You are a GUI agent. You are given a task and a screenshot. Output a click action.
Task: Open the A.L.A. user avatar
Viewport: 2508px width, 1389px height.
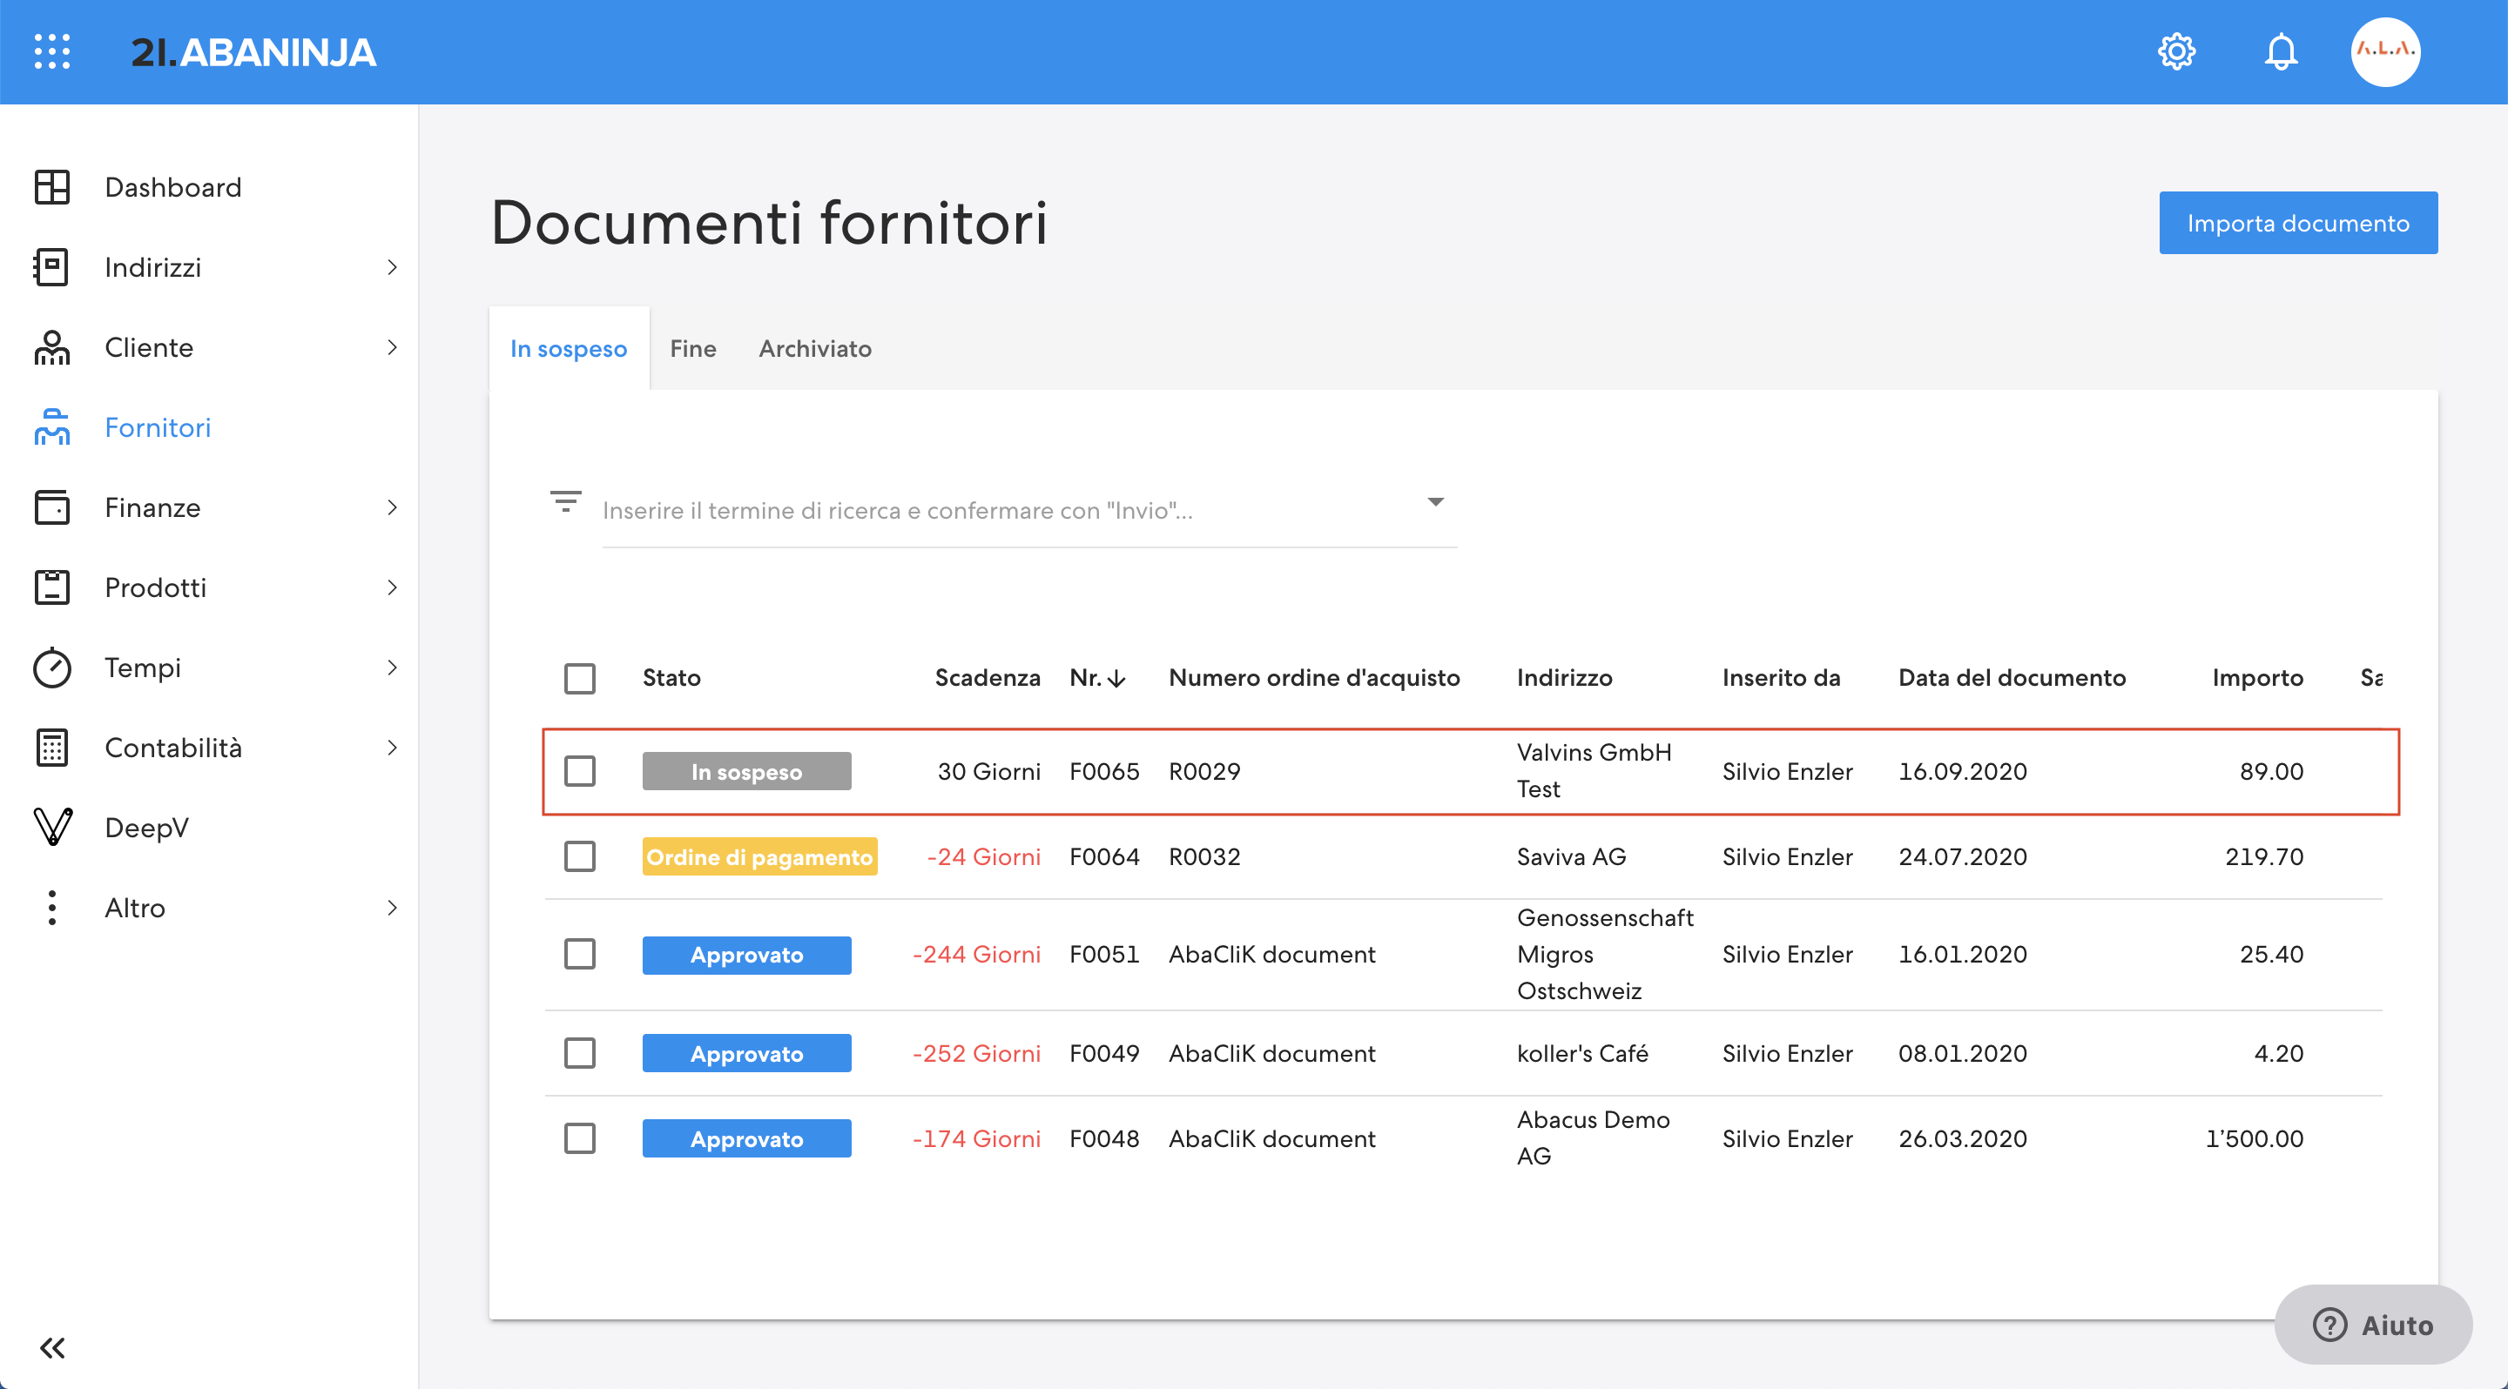2384,51
